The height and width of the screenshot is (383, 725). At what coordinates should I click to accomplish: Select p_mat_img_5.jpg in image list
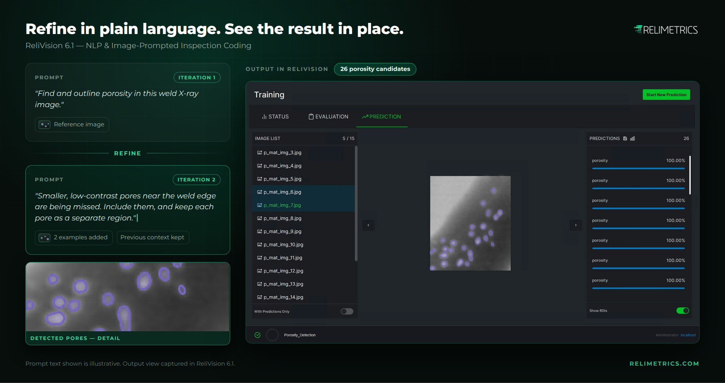coord(303,179)
